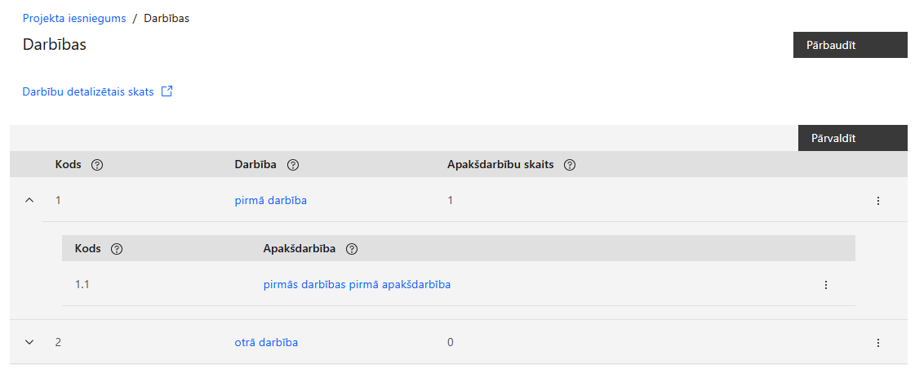Go to Projekta iesniegums breadcrumb
This screenshot has width=915, height=369.
pos(74,18)
